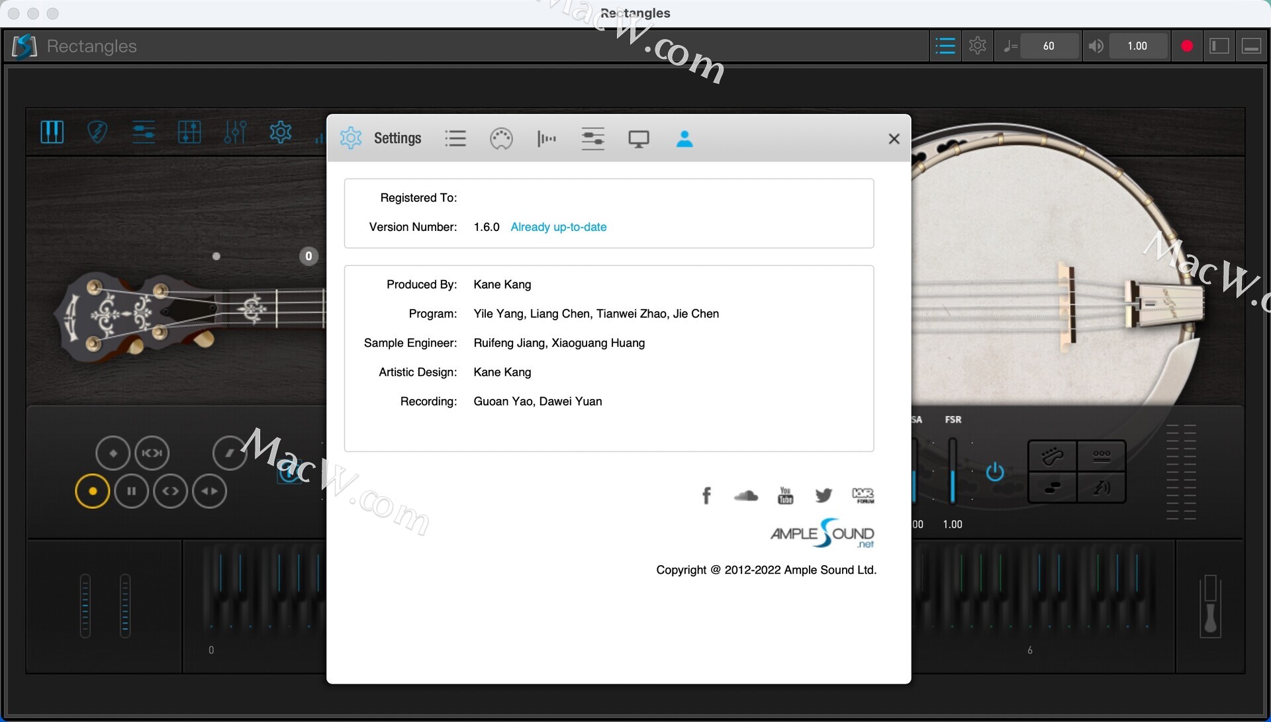Screen dimensions: 1271x722
Task: Open the host preset list icon in top bar
Action: 945,46
